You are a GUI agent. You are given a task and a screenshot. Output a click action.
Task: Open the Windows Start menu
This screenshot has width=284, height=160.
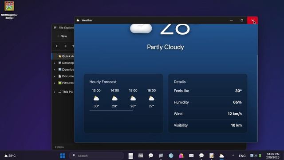(x=63, y=156)
